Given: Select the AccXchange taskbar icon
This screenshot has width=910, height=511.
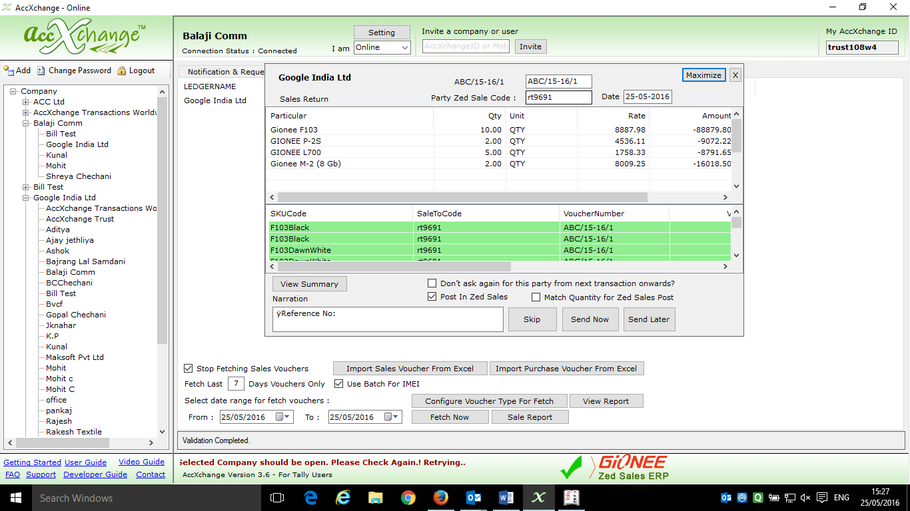Looking at the screenshot, I should tap(539, 498).
